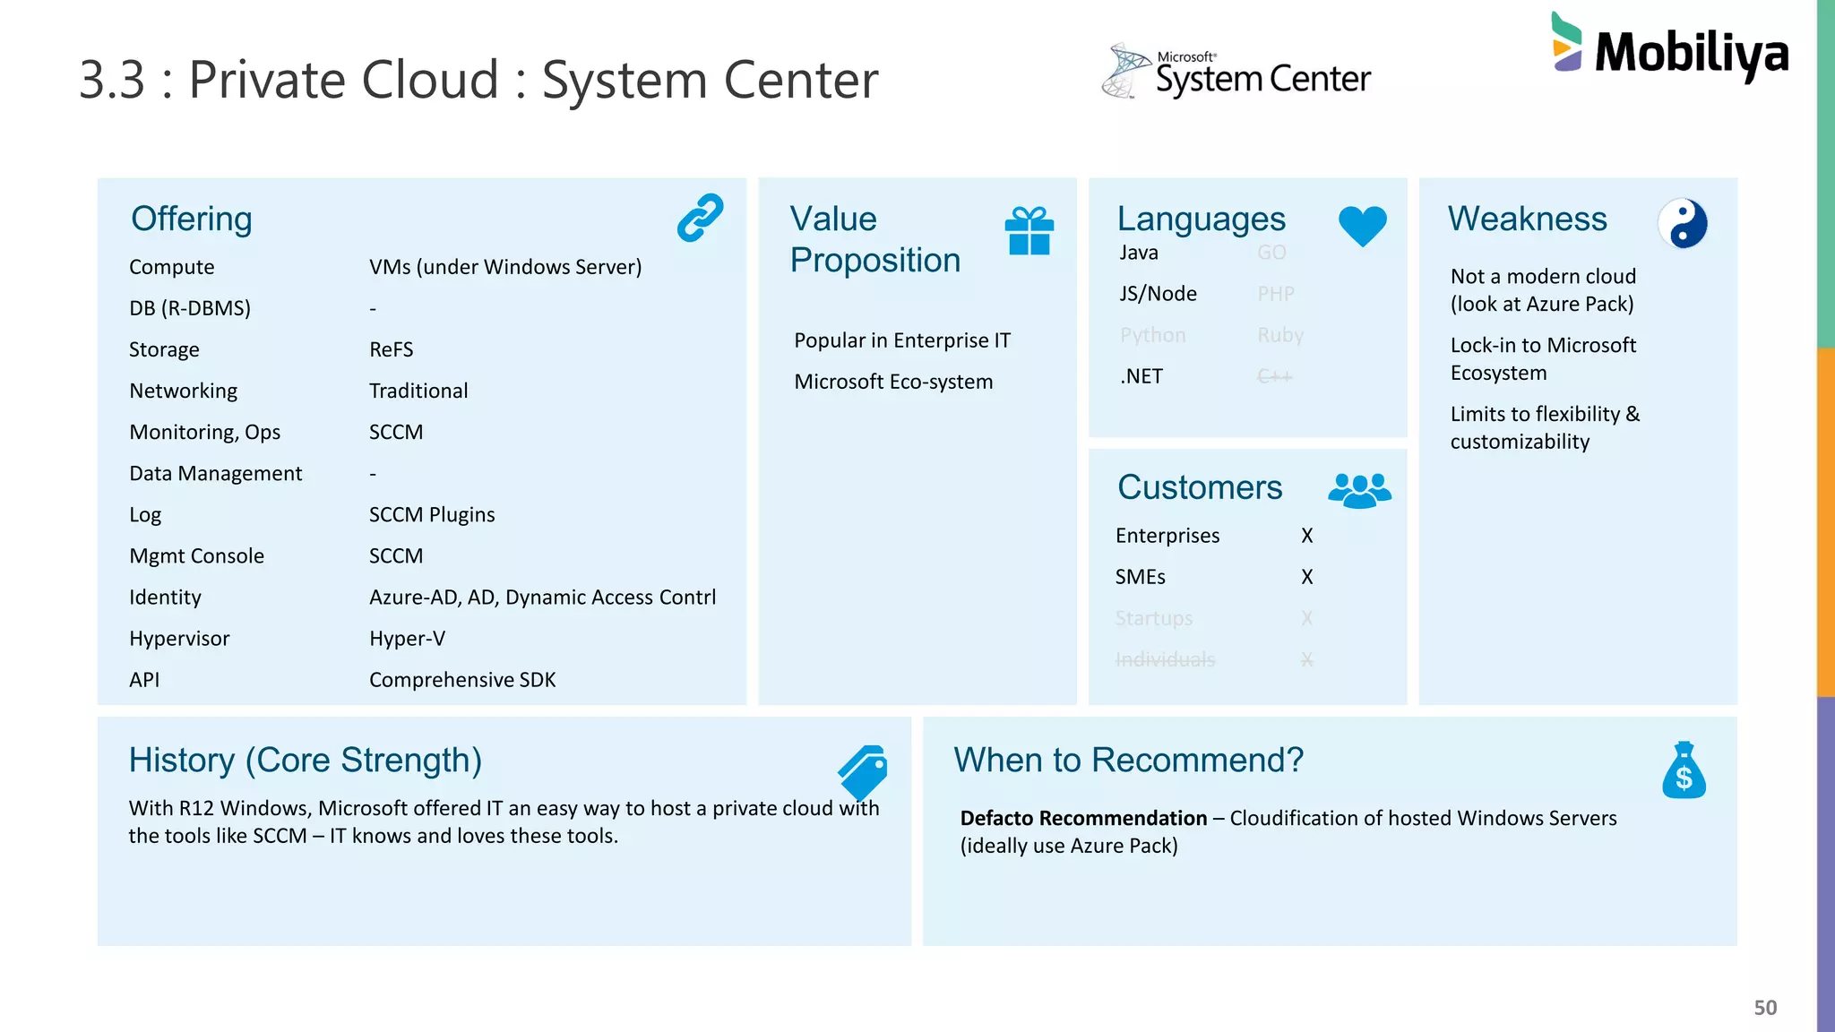Viewport: 1835px width, 1032px height.
Task: Click the people group icon beside Customers
Action: [x=1359, y=490]
